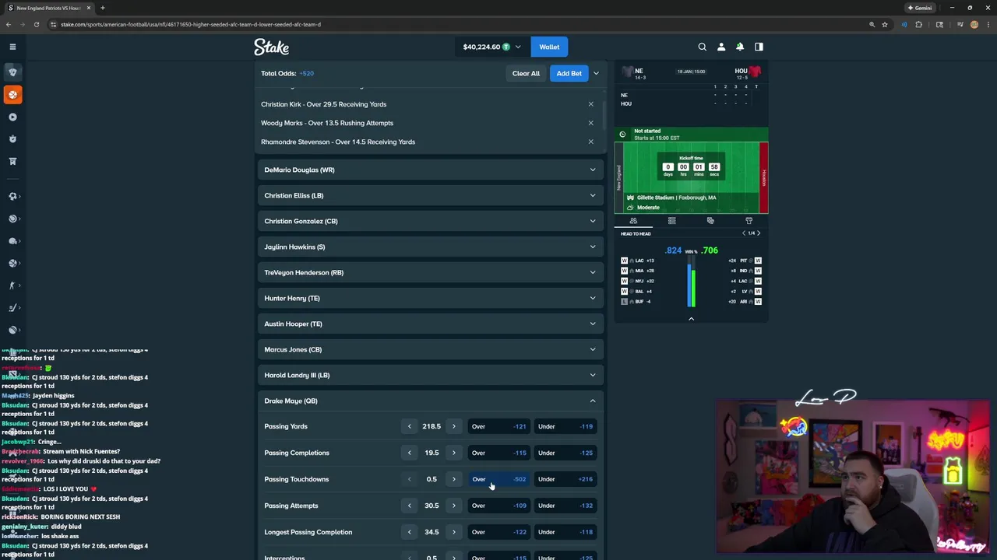997x560 pixels.
Task: Reload the page with the browser refresh button
Action: click(x=36, y=24)
